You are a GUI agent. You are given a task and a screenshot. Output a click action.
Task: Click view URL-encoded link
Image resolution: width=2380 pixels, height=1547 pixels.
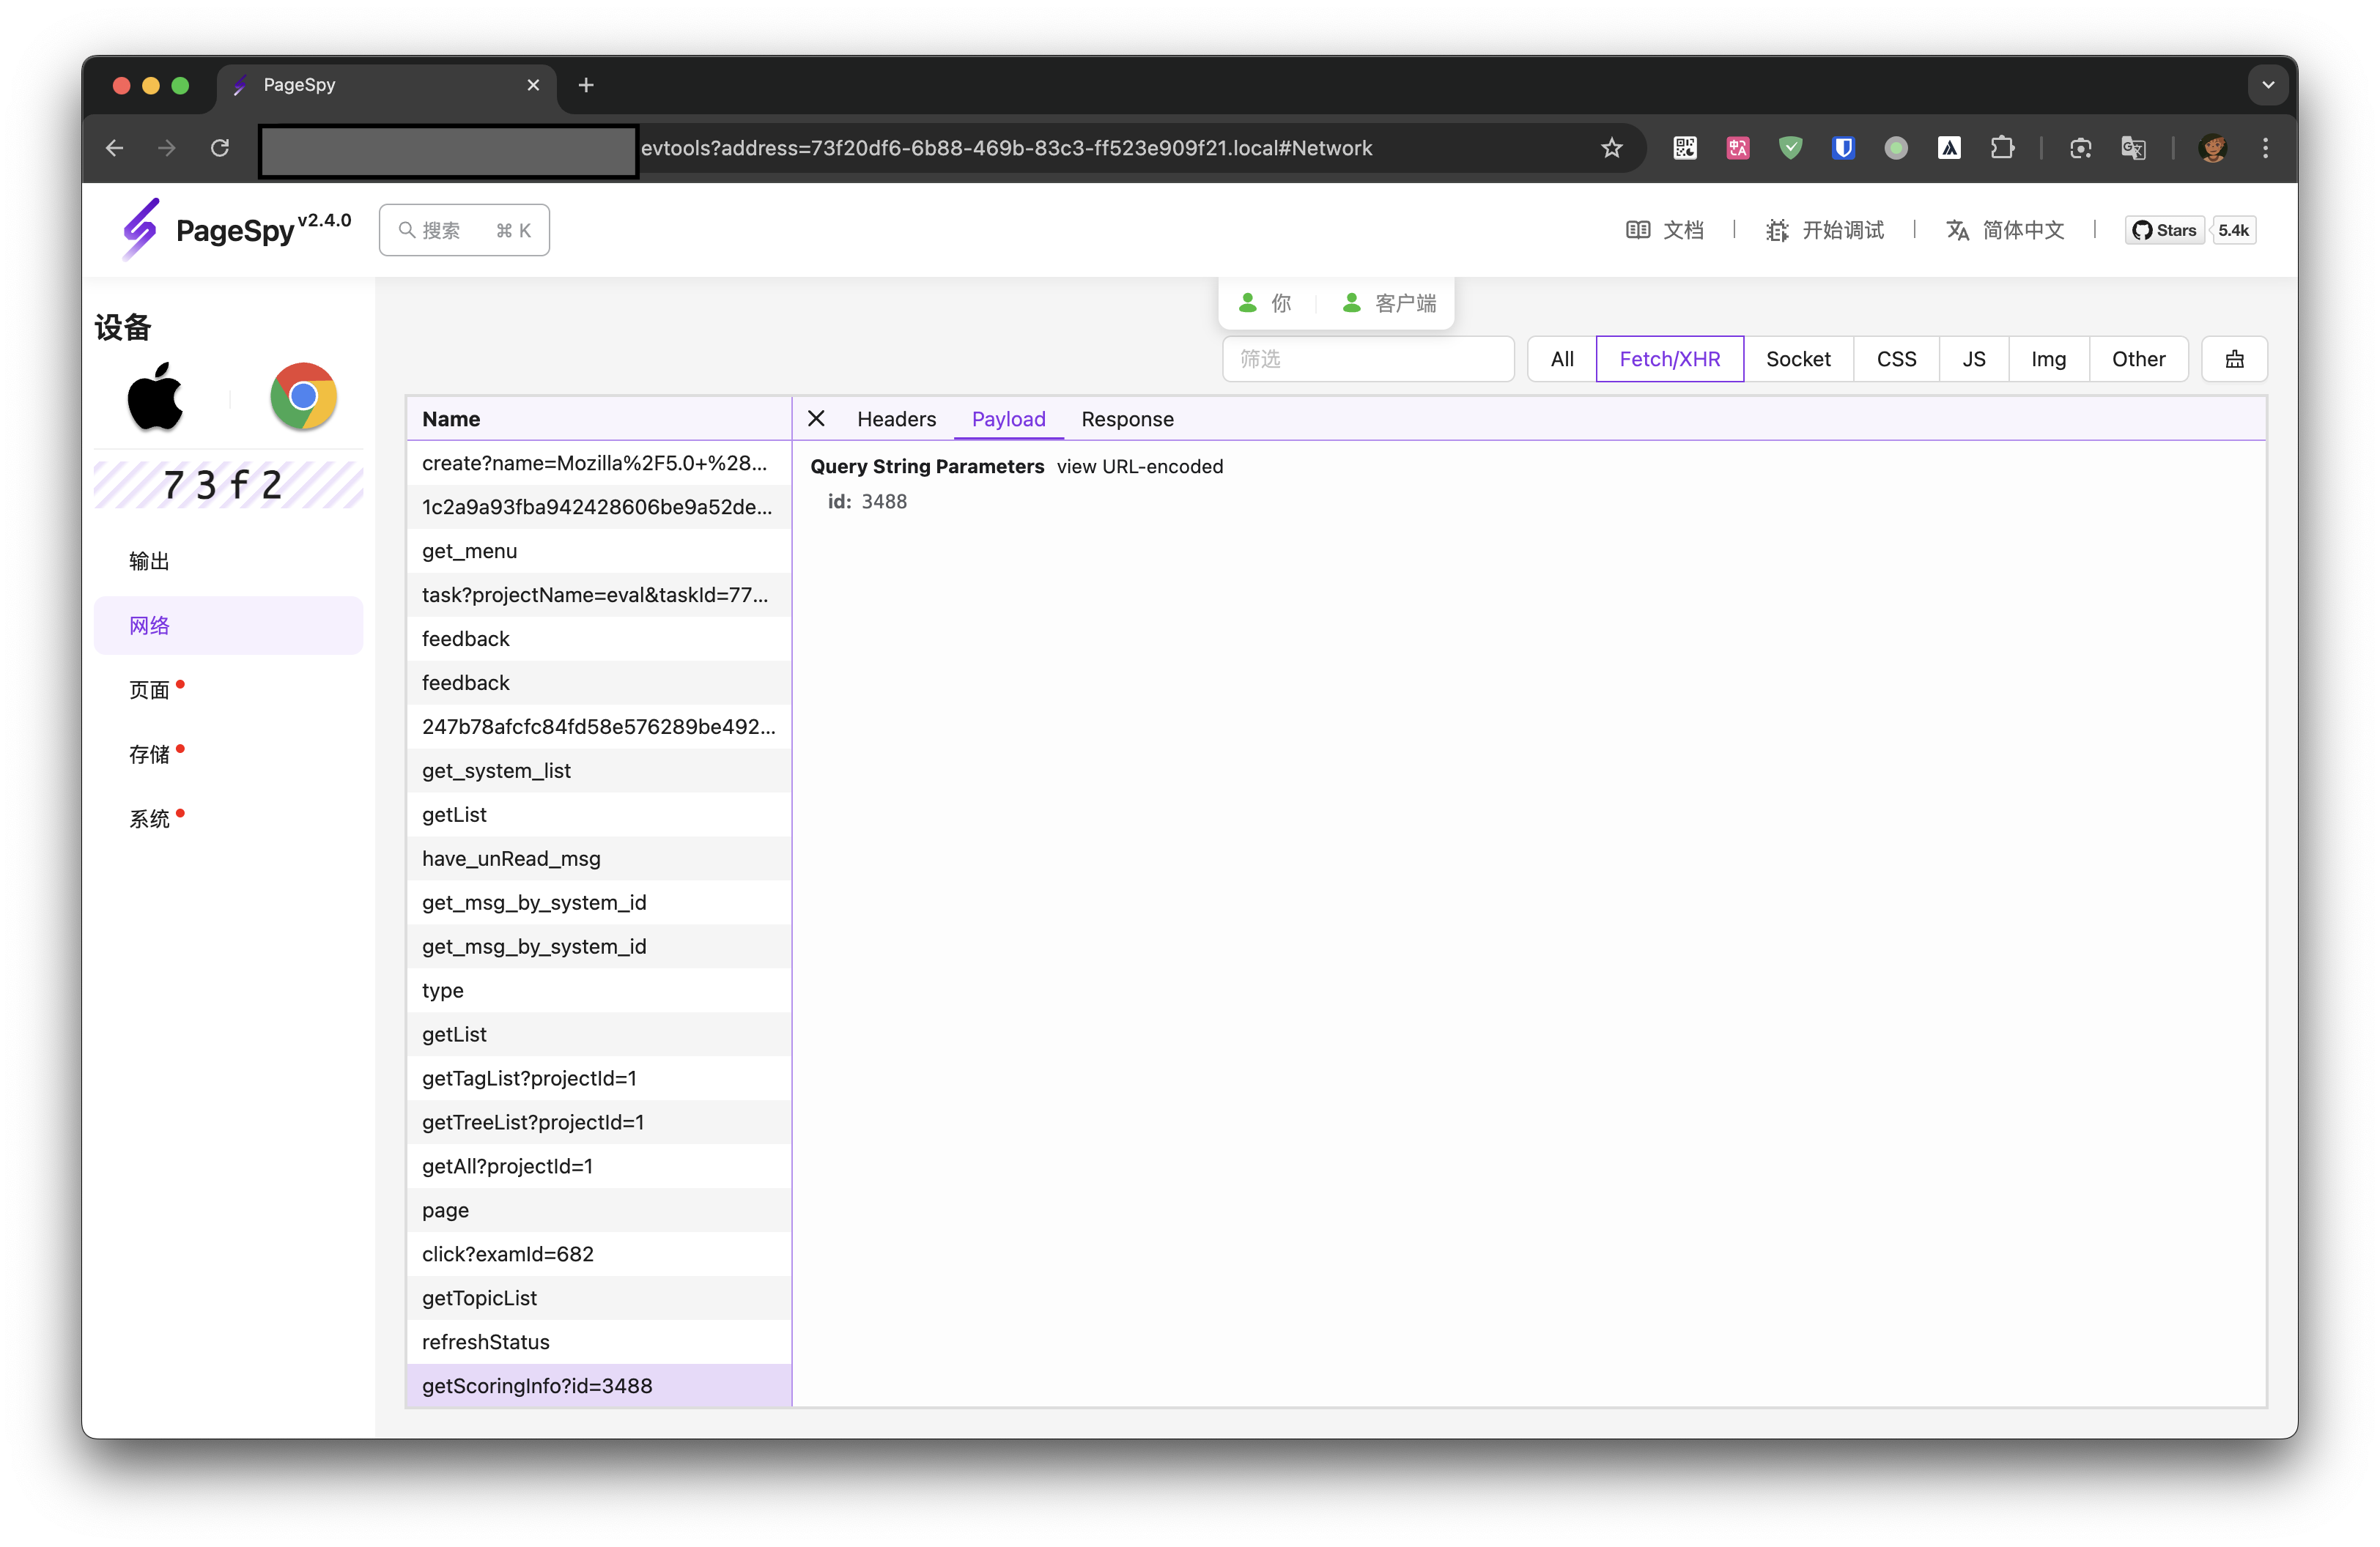[1139, 467]
